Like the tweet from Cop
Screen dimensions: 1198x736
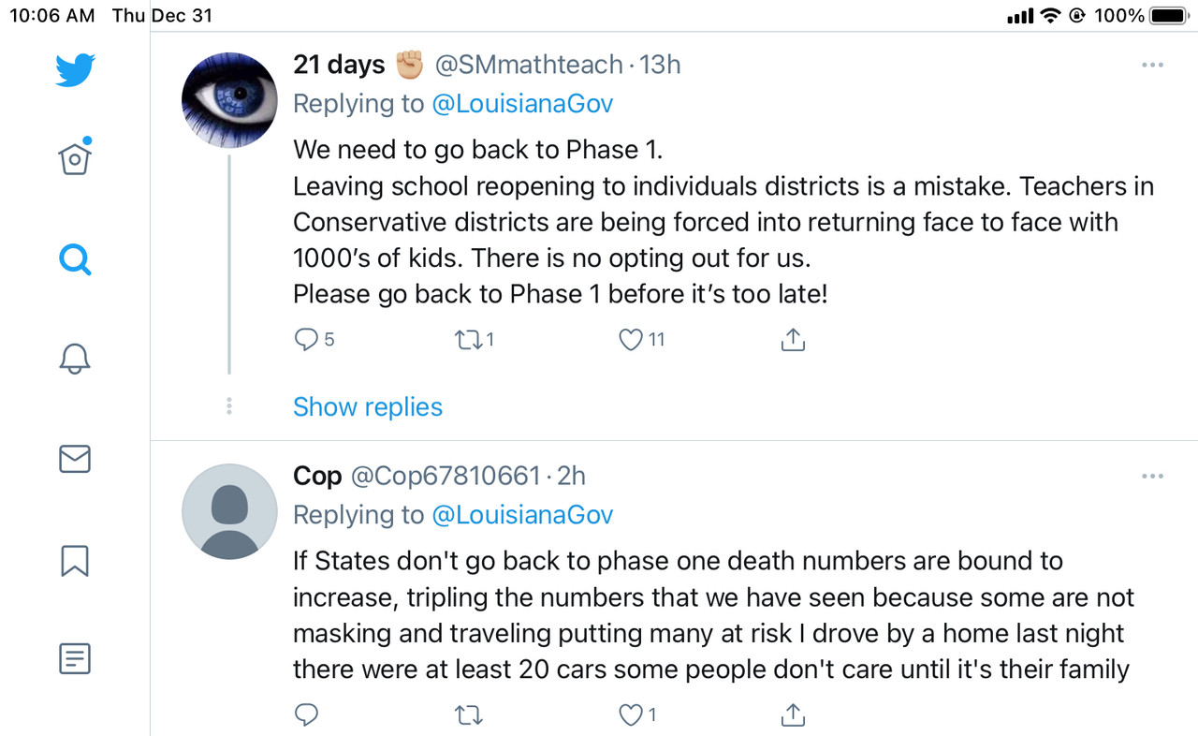click(631, 715)
